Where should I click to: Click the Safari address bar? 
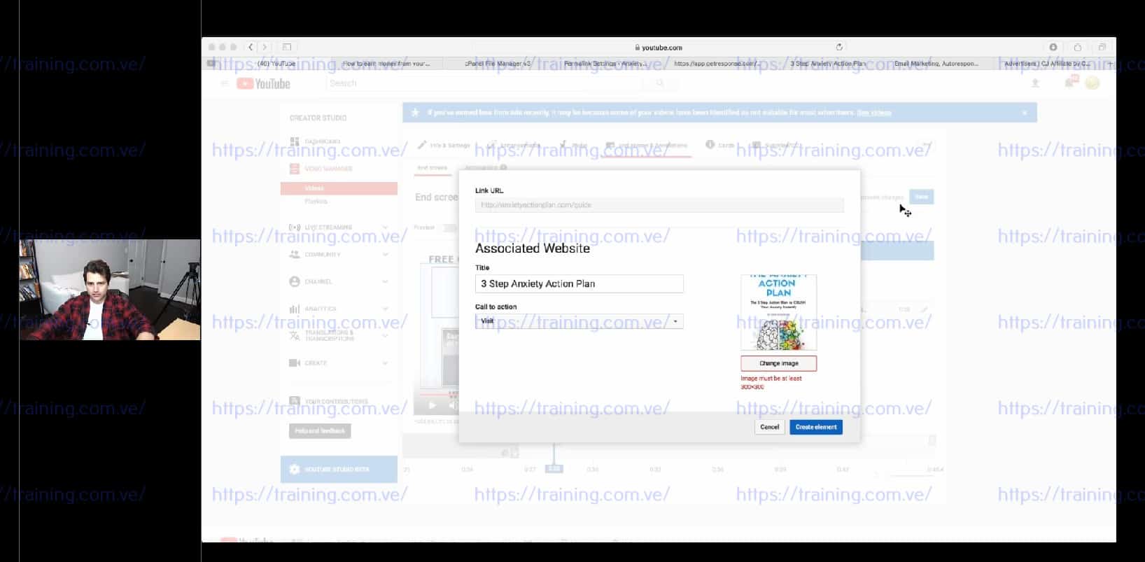[x=659, y=47]
